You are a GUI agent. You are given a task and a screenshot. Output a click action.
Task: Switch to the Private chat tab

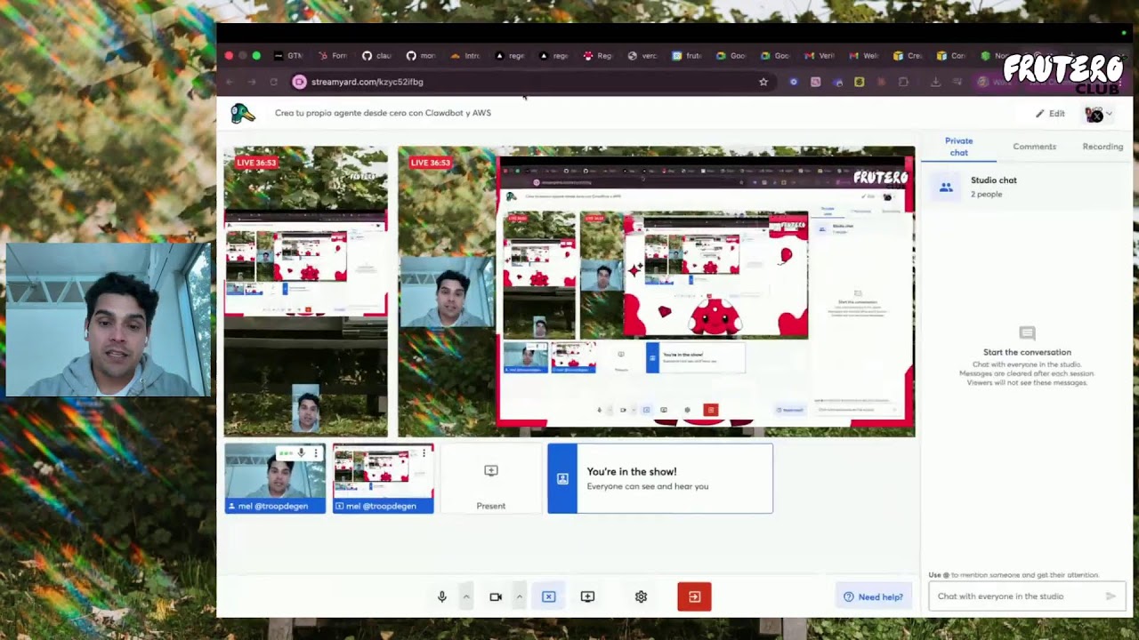[x=958, y=147]
